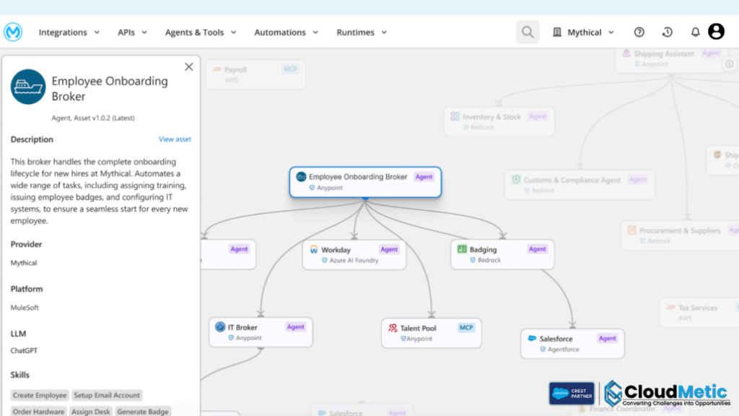Click the Inventory & Stock node icon
739x416 pixels.
(x=455, y=116)
